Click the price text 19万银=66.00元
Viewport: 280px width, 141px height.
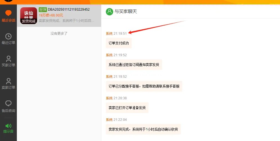[x=51, y=15]
